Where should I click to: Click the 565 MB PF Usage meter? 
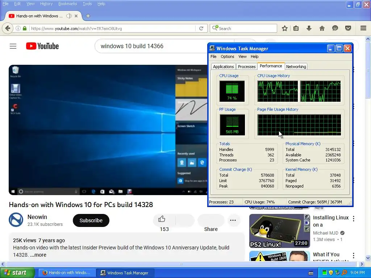tap(232, 125)
